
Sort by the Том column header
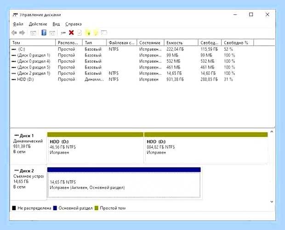tap(33, 43)
